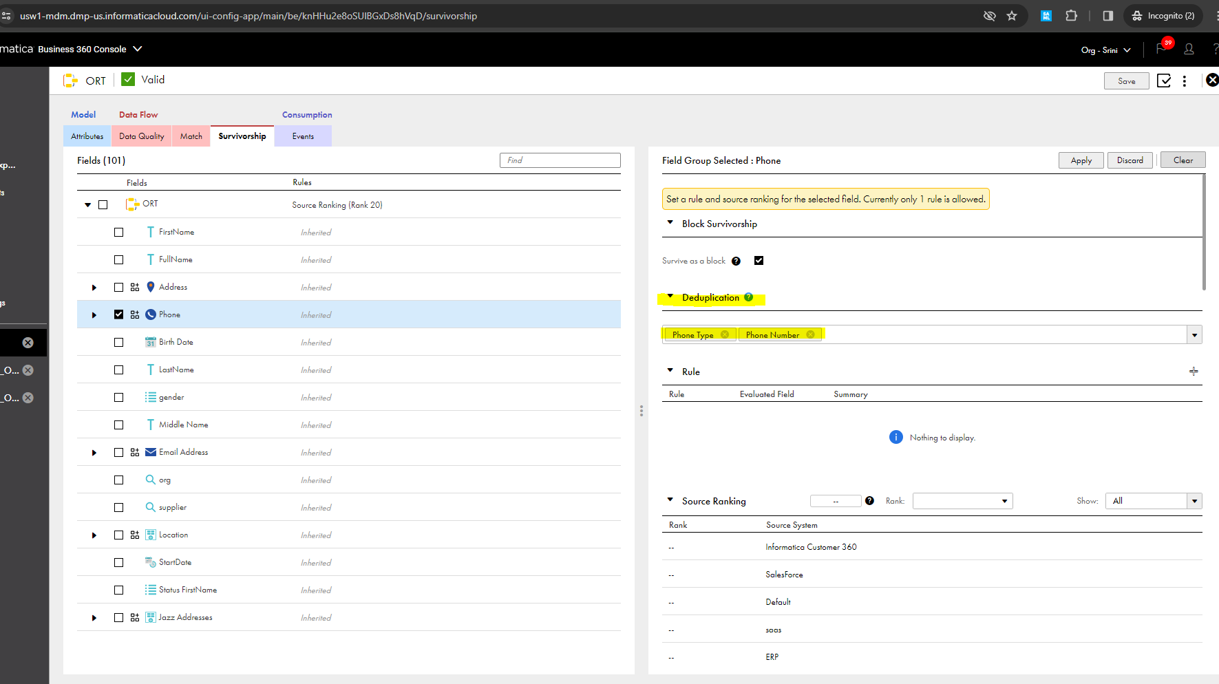Open the three-dot more options menu

(x=1185, y=81)
